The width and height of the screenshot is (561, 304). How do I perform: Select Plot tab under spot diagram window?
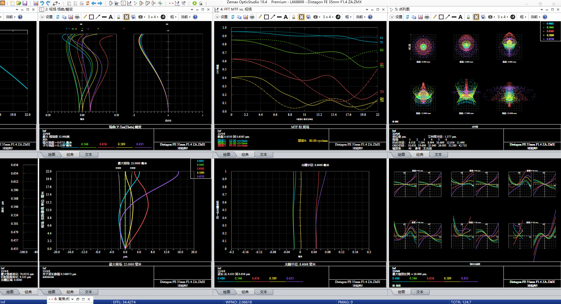click(401, 155)
